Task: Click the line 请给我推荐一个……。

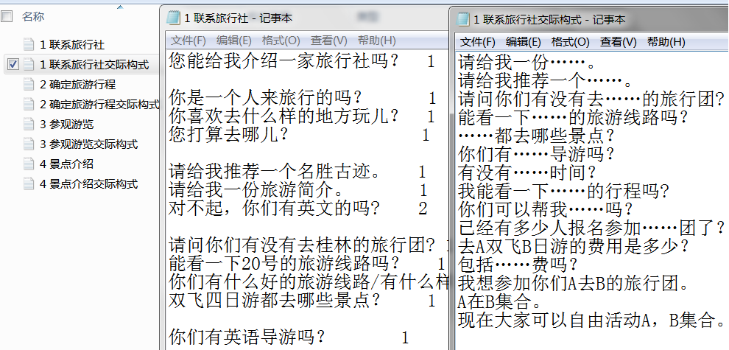Action: (x=545, y=80)
